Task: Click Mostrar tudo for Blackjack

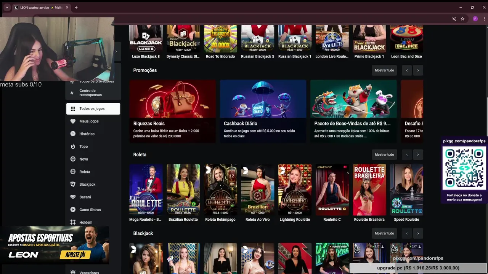Action: coord(384,233)
